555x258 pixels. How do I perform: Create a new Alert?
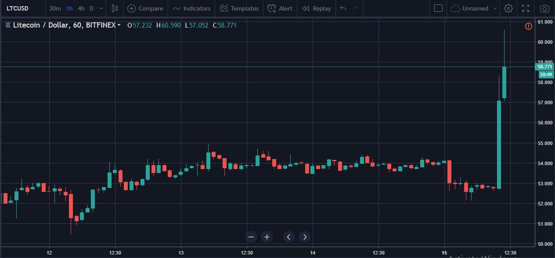(280, 8)
